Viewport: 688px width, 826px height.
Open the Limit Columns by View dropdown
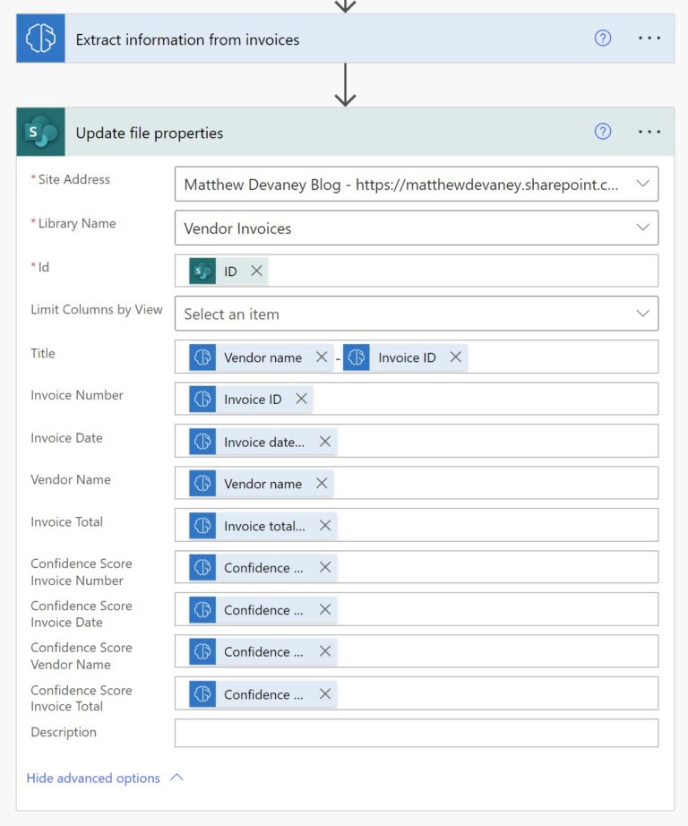pos(641,314)
